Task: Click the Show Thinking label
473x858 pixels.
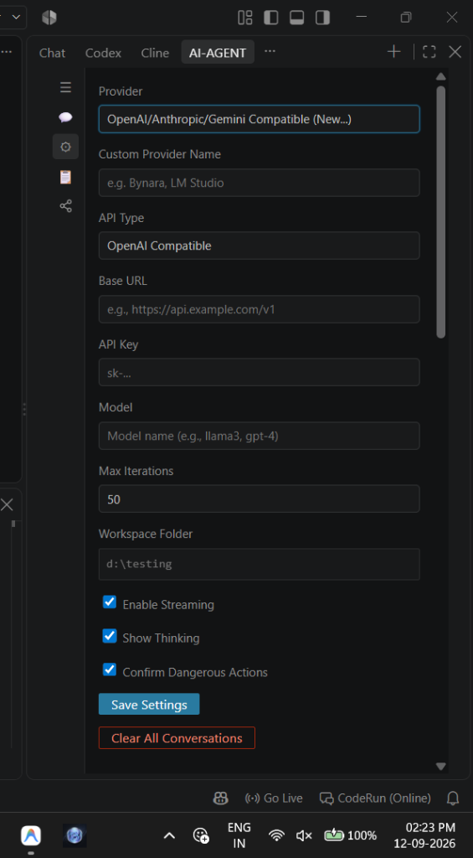Action: [x=162, y=638]
